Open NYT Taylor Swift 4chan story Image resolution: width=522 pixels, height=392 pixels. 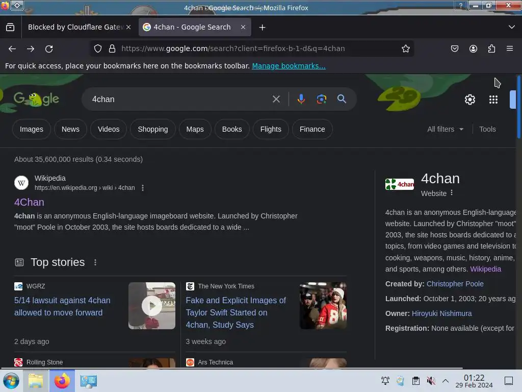(x=236, y=312)
